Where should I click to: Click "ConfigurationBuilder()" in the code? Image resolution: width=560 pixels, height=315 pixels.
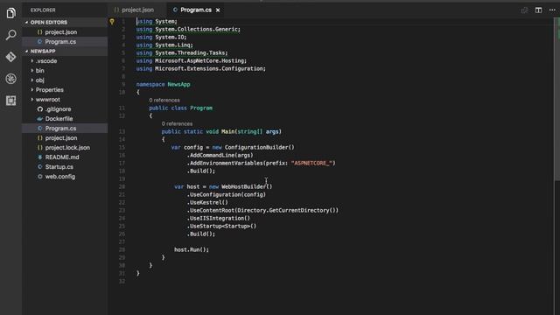tap(260, 147)
